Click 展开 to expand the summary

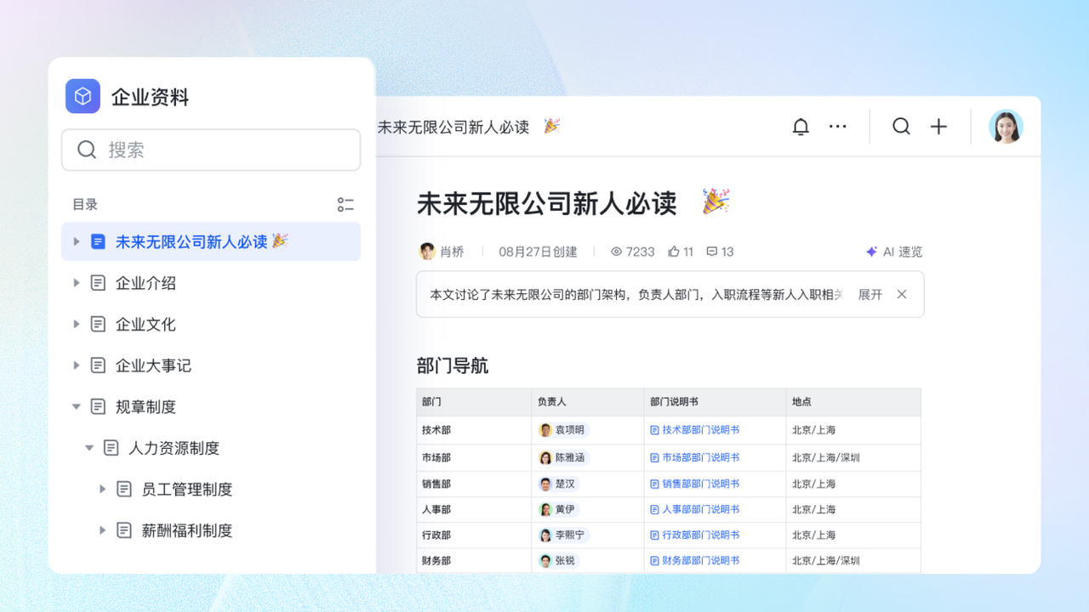point(869,294)
